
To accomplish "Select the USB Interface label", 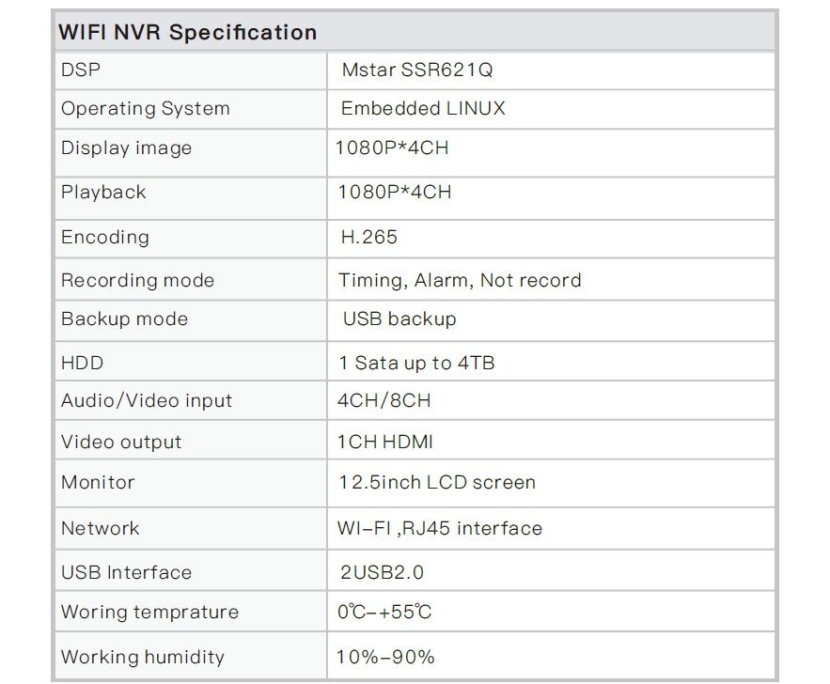I will [x=126, y=572].
